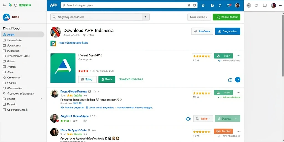284x142 pixels.
Task: Click the round blue A logo in the sidebar
Action: (6, 17)
